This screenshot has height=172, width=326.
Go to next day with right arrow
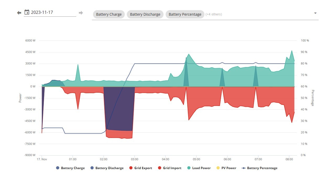click(x=81, y=13)
